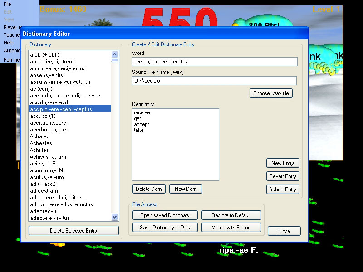
Task: Submit the edited dictionary entry
Action: [282, 189]
